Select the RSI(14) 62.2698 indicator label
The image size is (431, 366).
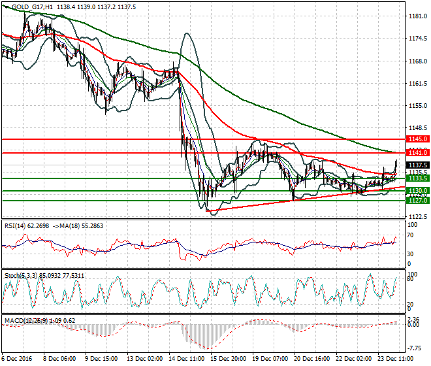[x=27, y=226]
